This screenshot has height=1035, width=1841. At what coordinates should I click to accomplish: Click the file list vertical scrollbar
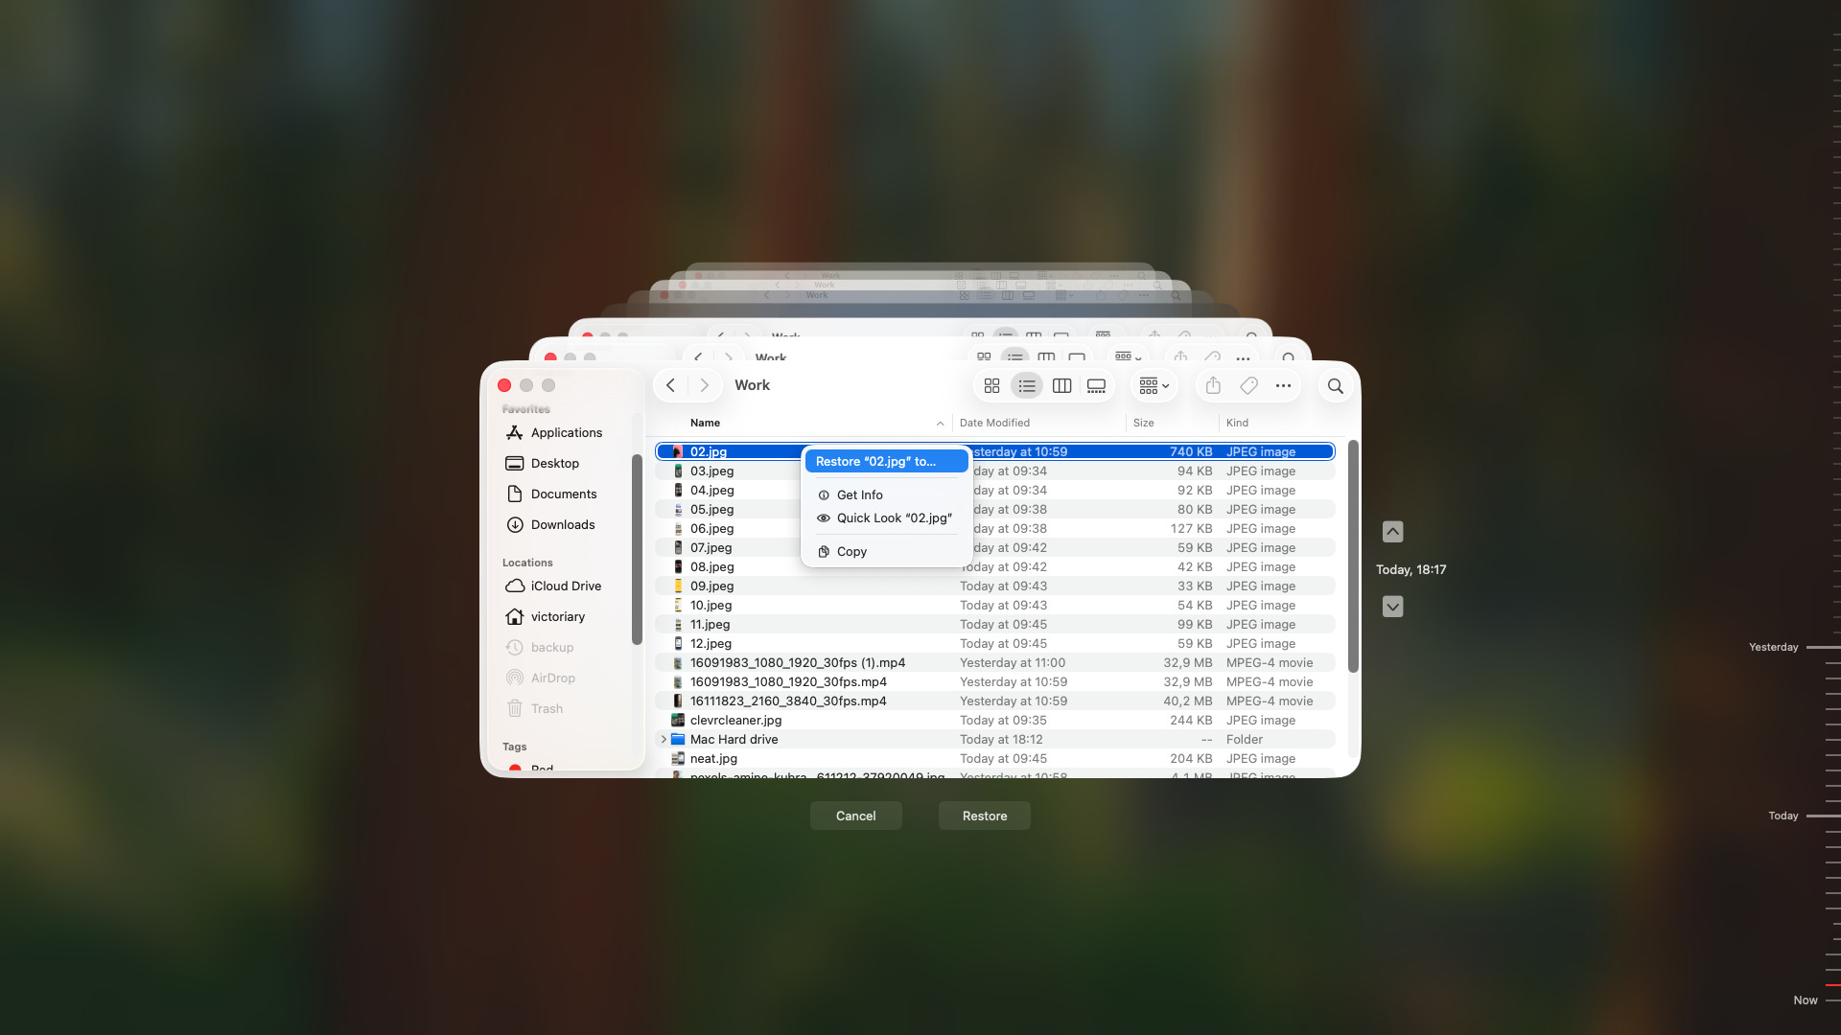point(1353,556)
